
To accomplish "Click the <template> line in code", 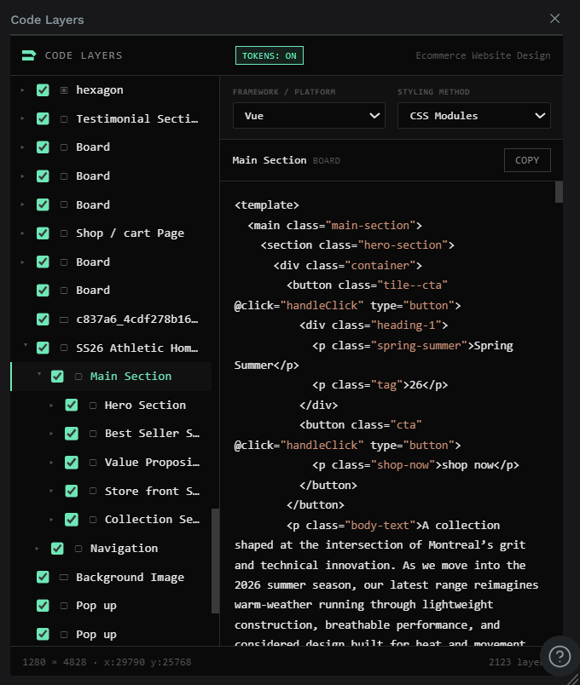I will (x=267, y=205).
